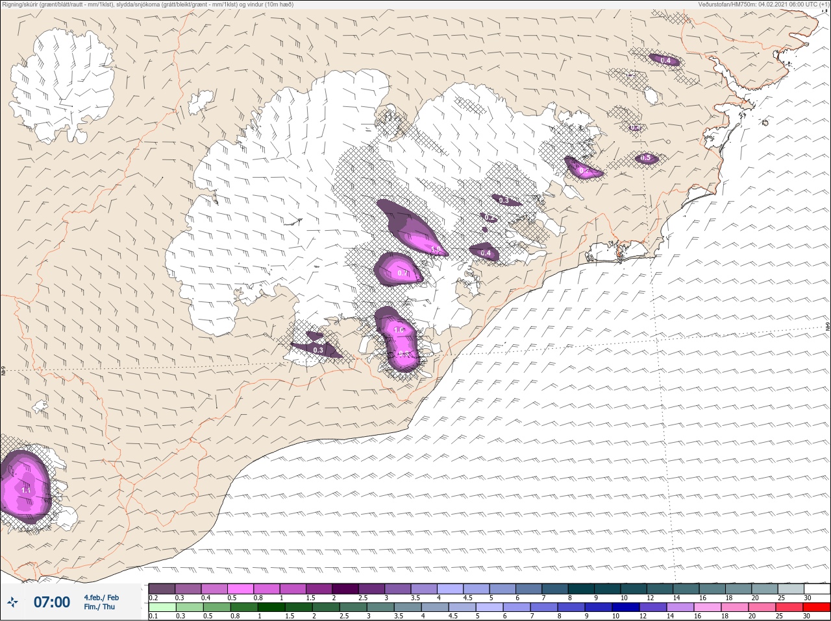
Task: Click the 'Fim./ Thu' weekday label
Action: [99, 607]
